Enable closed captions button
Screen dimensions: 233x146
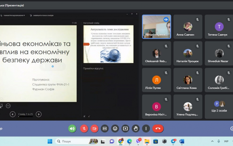(x=105, y=128)
